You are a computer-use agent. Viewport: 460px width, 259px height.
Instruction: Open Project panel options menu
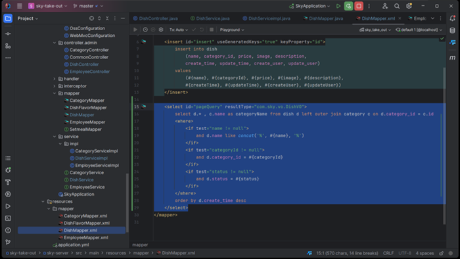115,18
